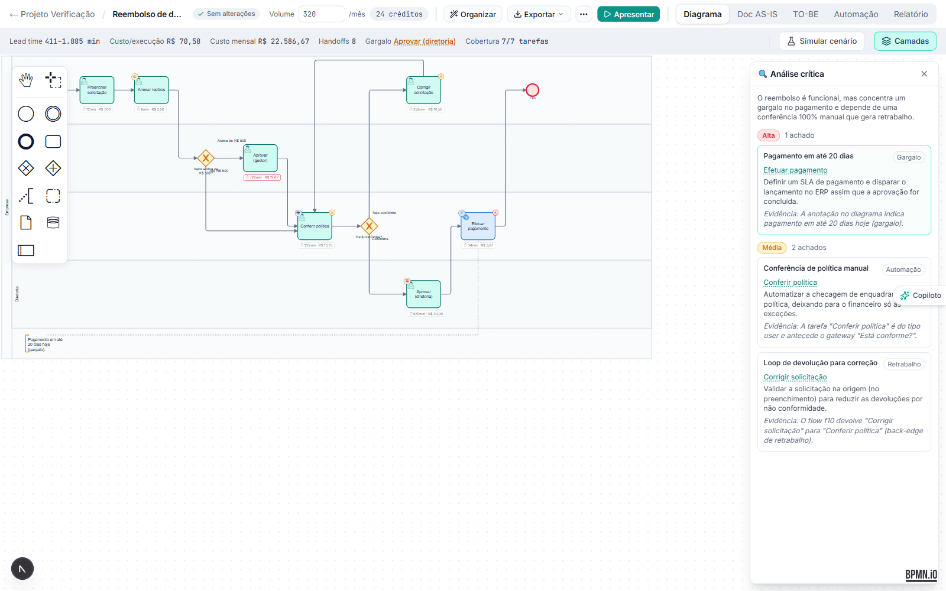Select the lasso tool in the palette

[x=53, y=80]
